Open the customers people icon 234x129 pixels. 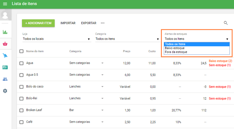point(5,79)
